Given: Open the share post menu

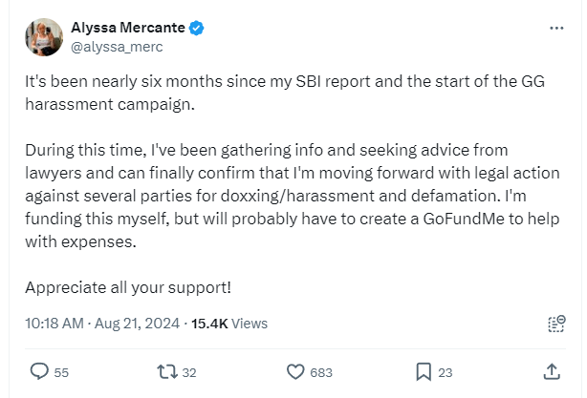Looking at the screenshot, I should (x=551, y=371).
